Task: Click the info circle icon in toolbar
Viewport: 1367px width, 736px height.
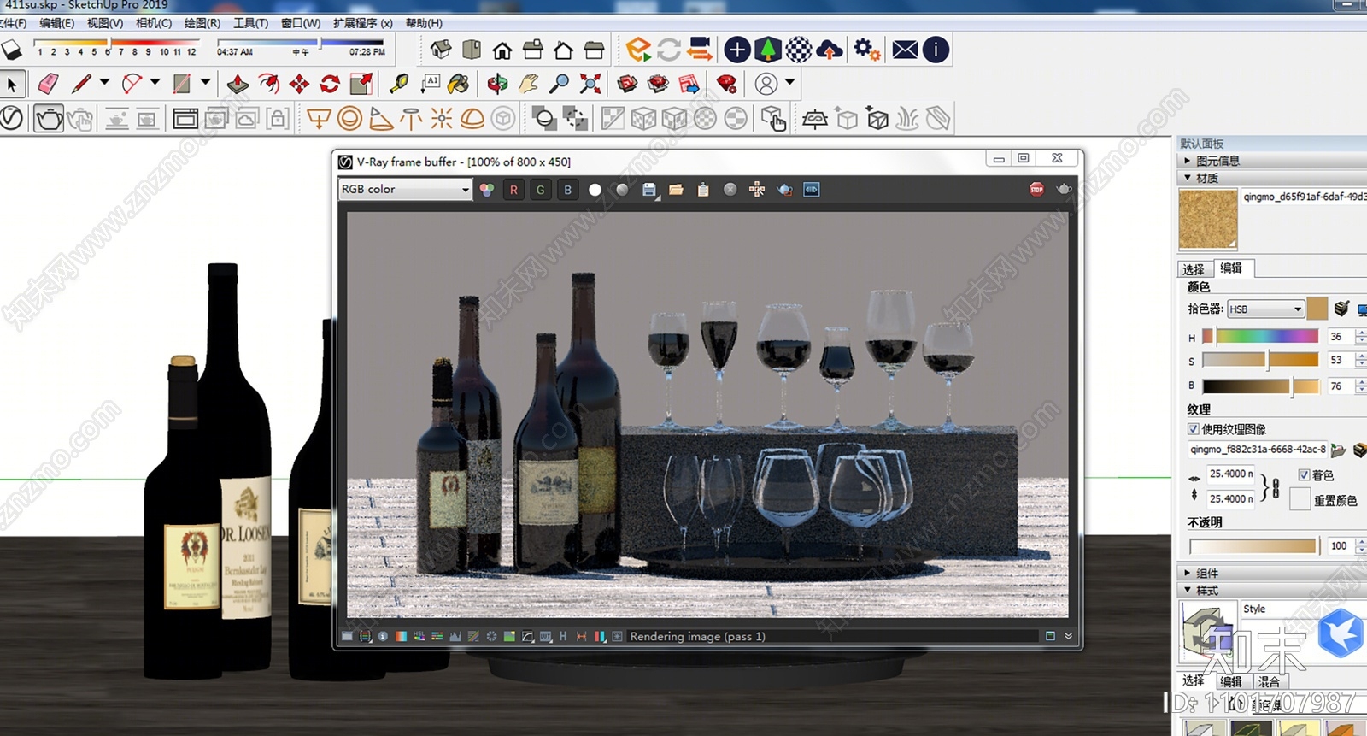Action: coord(936,50)
